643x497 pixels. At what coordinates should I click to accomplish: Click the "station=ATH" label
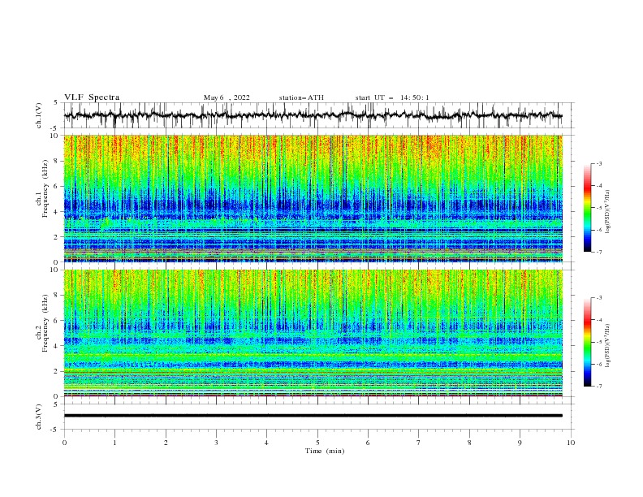point(301,97)
